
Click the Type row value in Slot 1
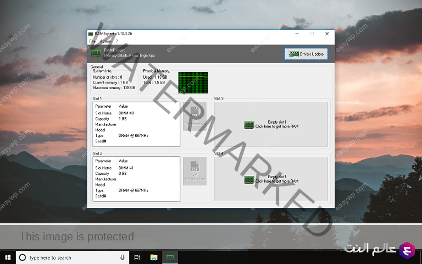click(133, 135)
